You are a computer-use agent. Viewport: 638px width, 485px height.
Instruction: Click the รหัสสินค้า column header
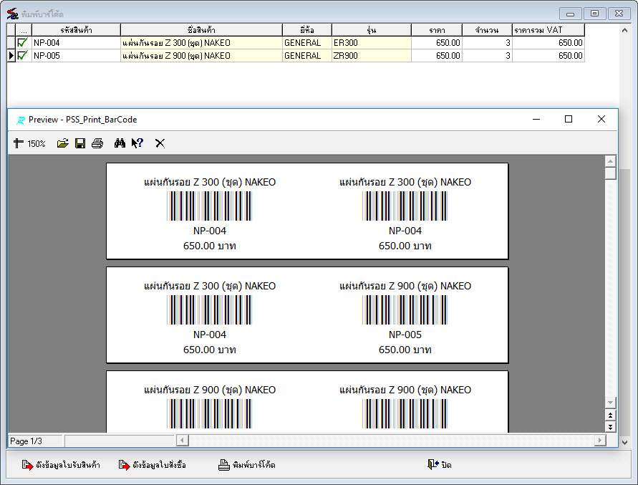(76, 29)
